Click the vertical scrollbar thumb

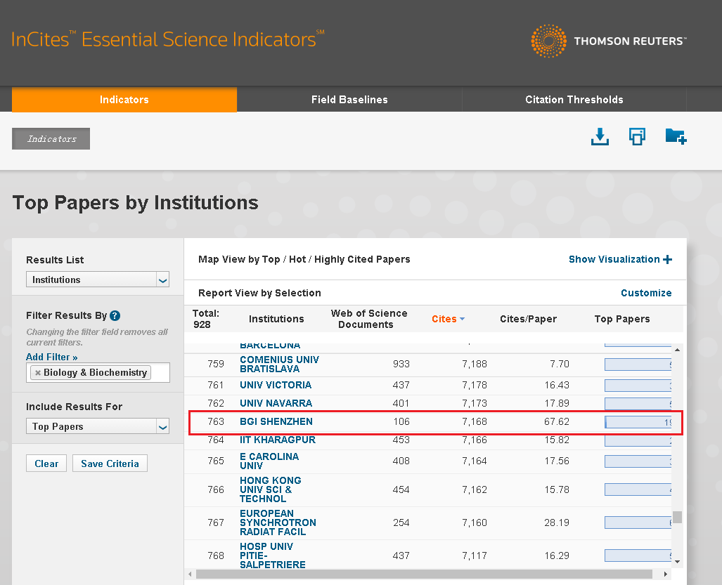coord(677,517)
